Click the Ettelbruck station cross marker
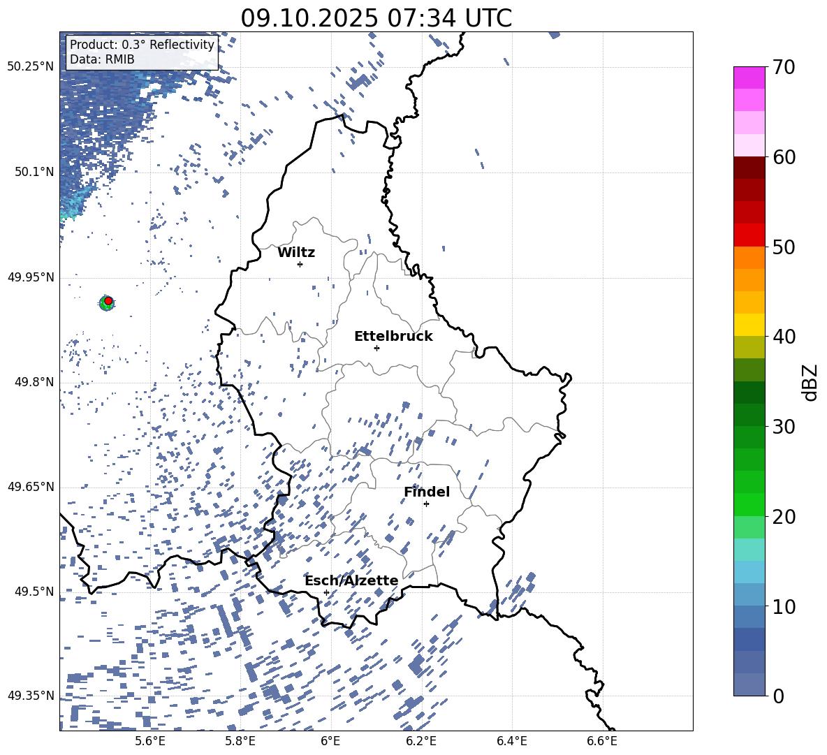827x755 pixels. 376,348
